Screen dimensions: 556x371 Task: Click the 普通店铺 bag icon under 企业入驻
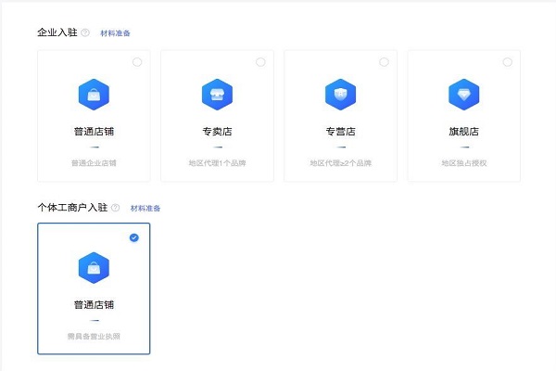pyautogui.click(x=94, y=95)
